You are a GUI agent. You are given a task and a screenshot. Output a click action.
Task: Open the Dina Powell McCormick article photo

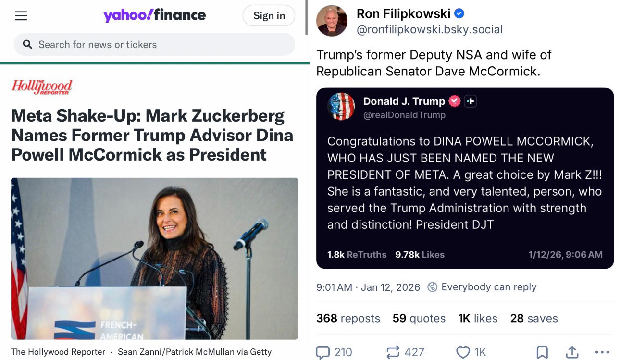(154, 258)
